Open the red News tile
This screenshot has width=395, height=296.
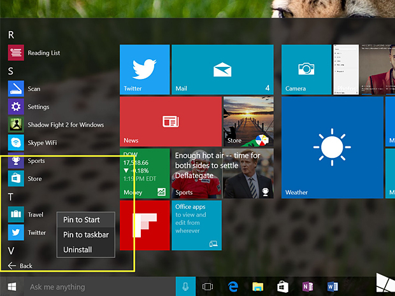[x=171, y=122]
